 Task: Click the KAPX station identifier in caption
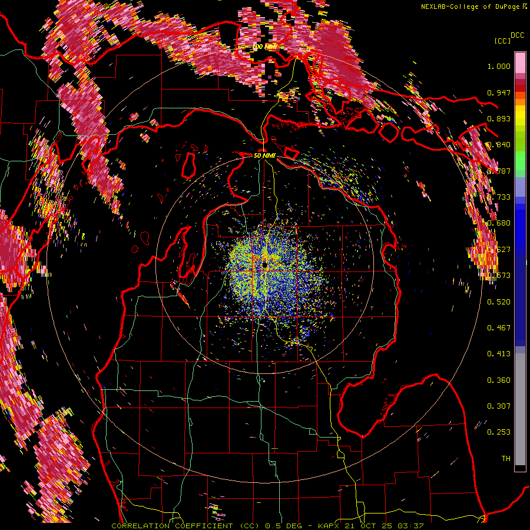tap(330, 526)
